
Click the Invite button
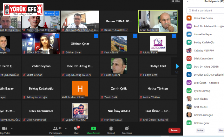(200, 130)
